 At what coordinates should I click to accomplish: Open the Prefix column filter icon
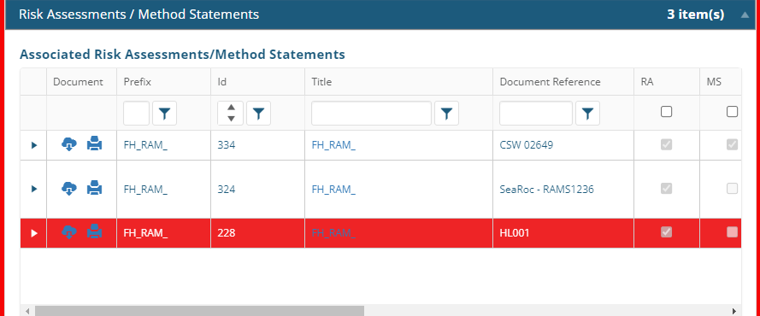[164, 114]
